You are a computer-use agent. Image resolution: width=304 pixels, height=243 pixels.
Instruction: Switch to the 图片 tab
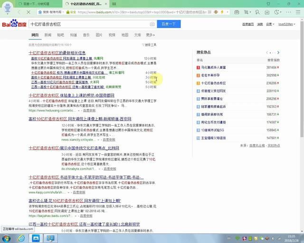click(99, 35)
